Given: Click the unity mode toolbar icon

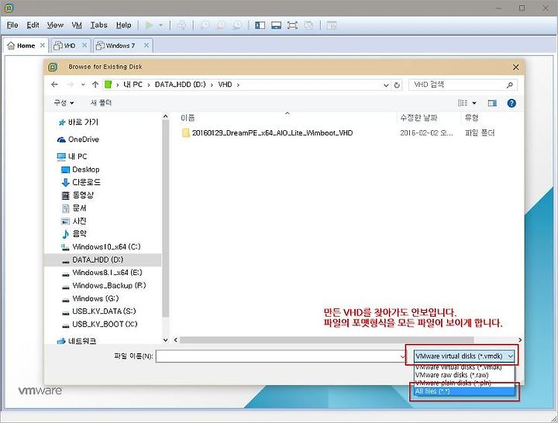Looking at the screenshot, I should coord(309,26).
